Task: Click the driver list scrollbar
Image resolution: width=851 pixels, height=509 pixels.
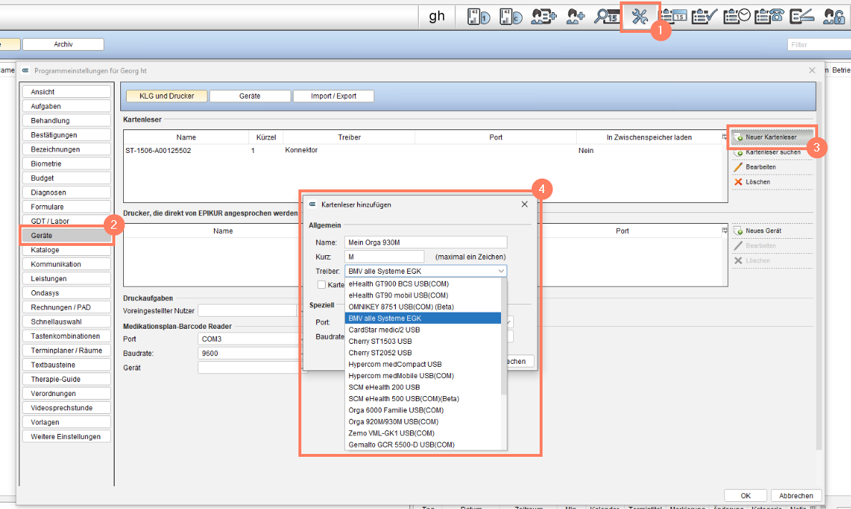Action: [x=504, y=336]
